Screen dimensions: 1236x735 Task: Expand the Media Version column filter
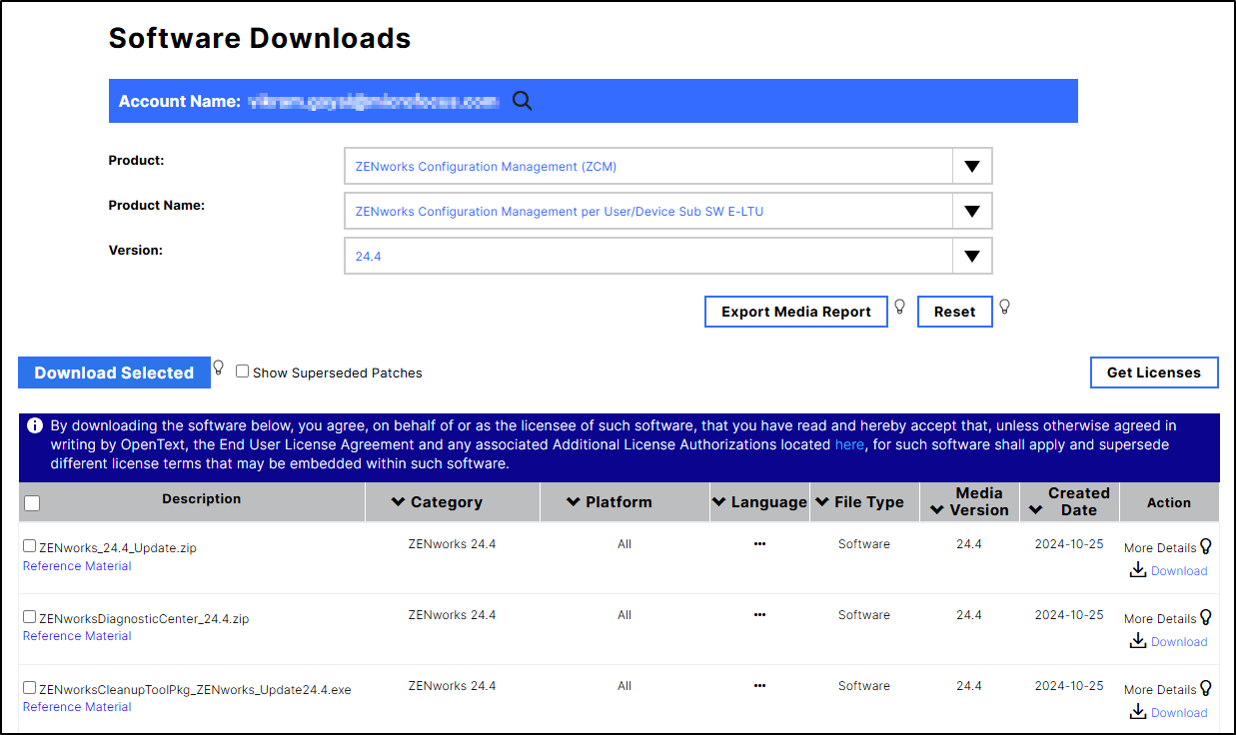pyautogui.click(x=936, y=510)
